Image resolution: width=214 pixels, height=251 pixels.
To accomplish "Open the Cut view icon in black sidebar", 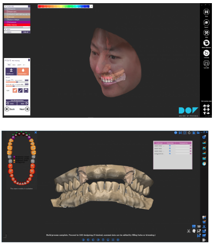I will point(206,63).
